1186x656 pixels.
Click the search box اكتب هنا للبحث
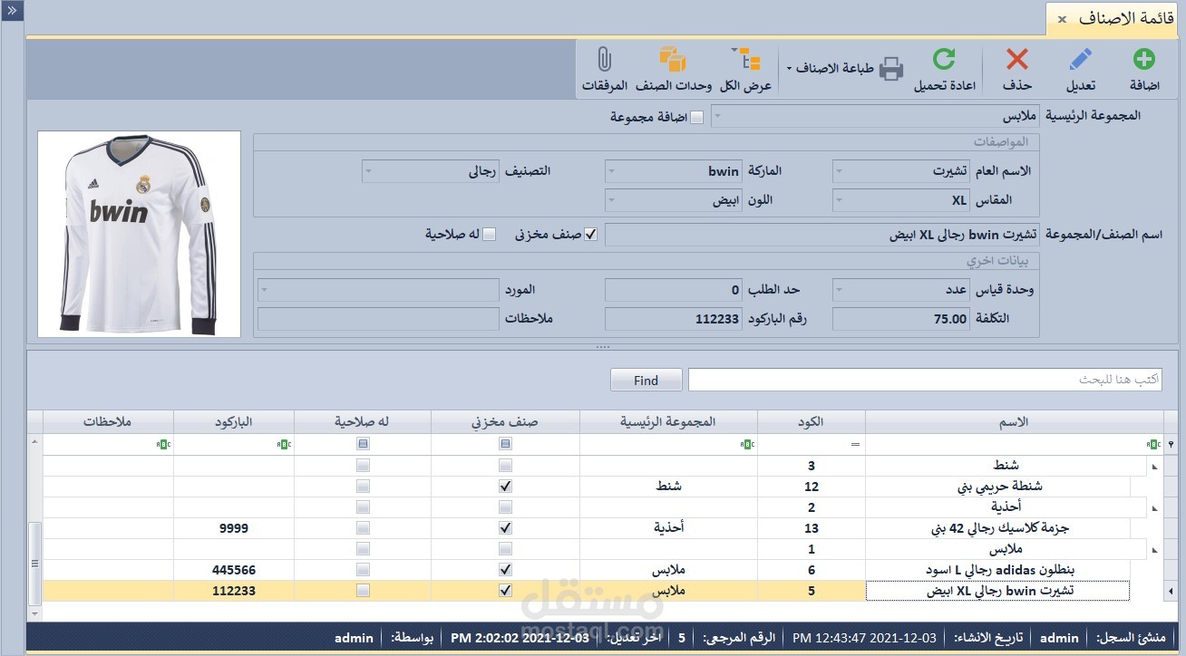pos(925,380)
